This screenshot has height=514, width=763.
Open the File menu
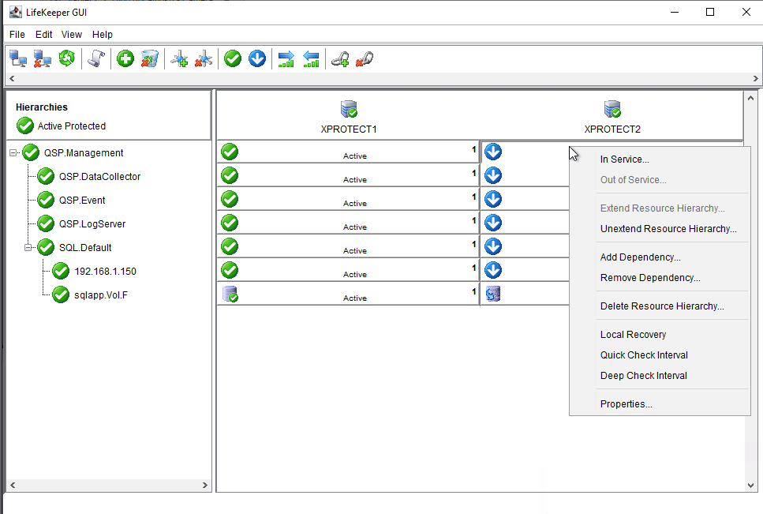tap(17, 35)
